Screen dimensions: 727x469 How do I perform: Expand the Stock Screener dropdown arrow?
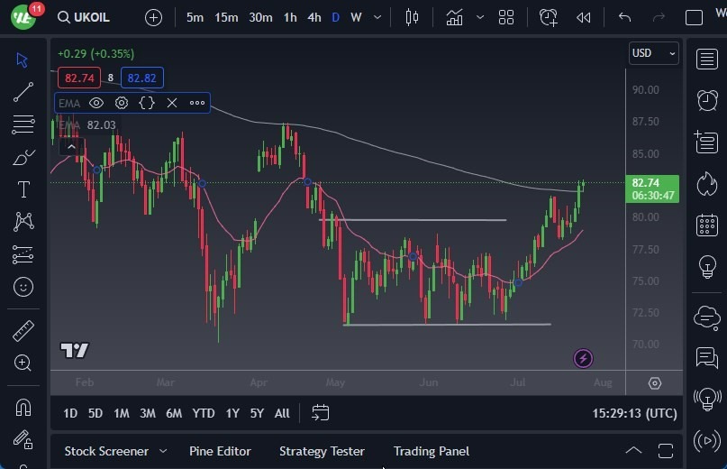[x=163, y=451]
